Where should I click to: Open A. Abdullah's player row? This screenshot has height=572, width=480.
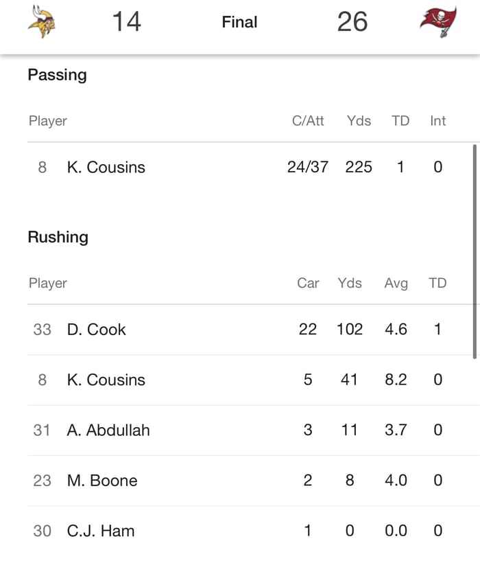point(108,430)
